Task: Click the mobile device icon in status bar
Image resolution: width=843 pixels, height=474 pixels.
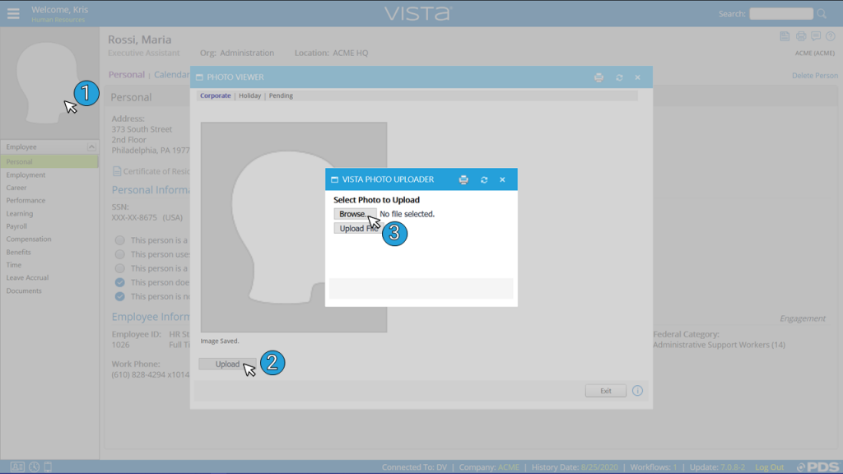Action: pos(48,467)
